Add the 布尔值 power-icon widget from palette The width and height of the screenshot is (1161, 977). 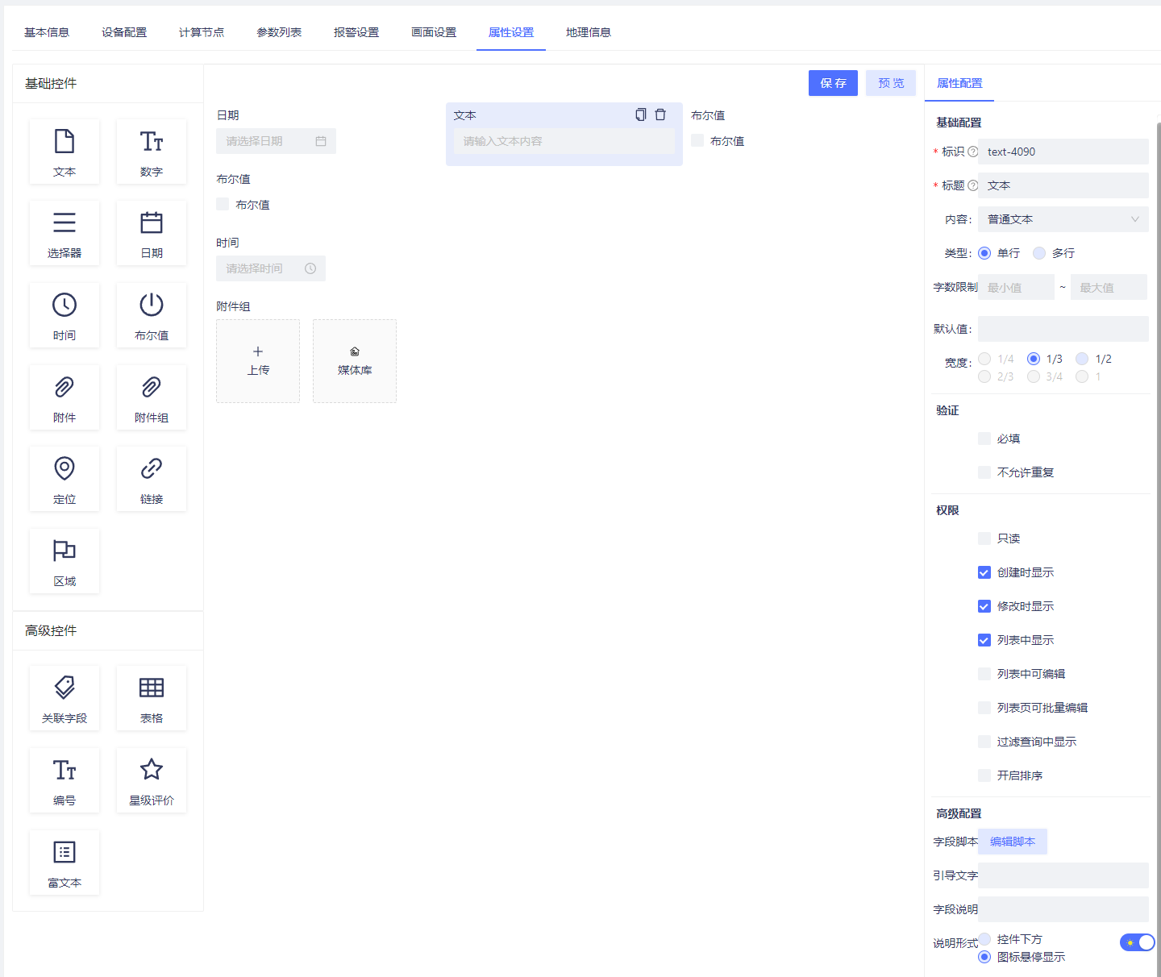click(152, 315)
